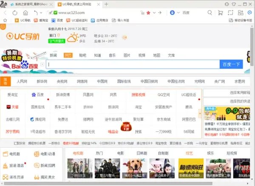Screen dimensions: 255x186
Task: Open the 苏宁易购 link
Action: 12,132
